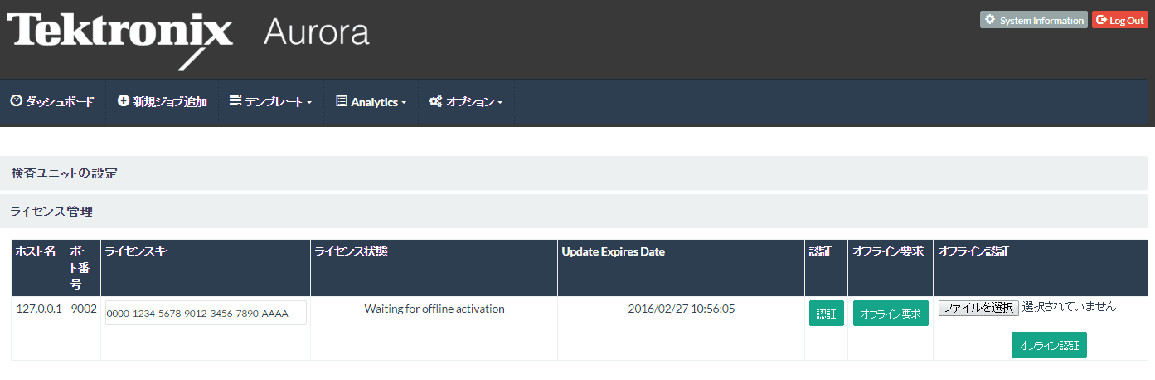
Task: Go to ダッシュボード
Action: click(x=53, y=101)
